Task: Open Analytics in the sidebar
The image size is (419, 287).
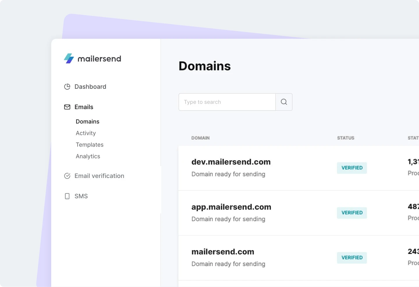Action: coord(88,156)
